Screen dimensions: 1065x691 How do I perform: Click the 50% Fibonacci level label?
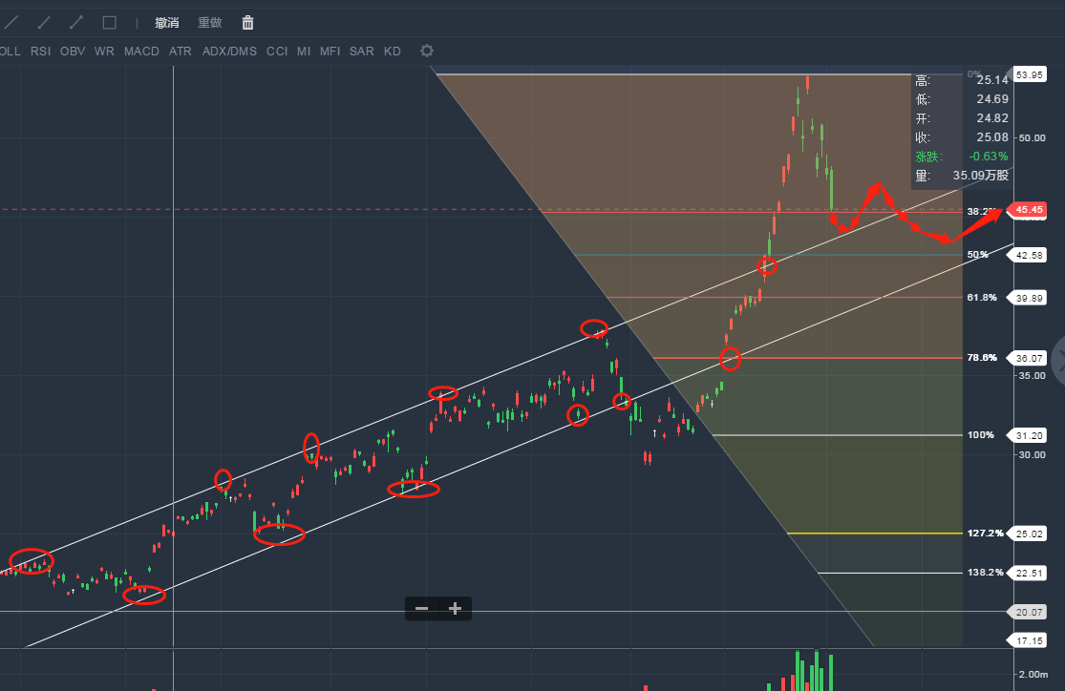[x=977, y=255]
